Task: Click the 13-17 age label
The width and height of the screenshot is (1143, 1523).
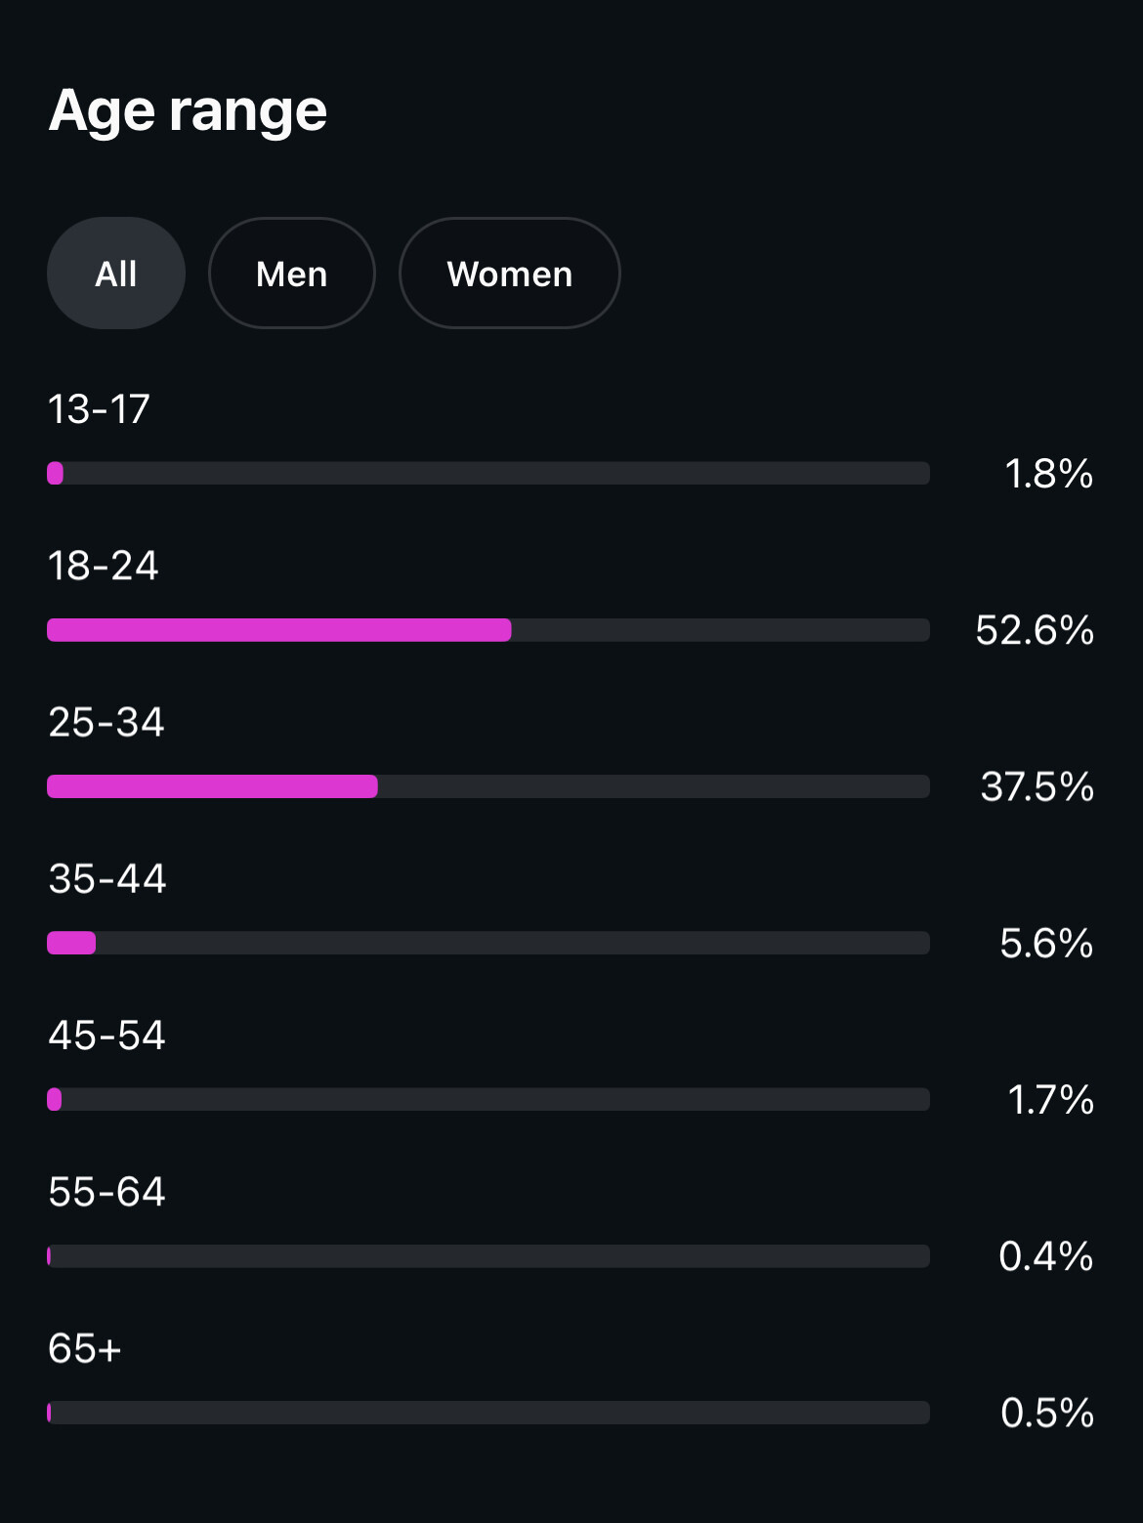Action: 100,409
